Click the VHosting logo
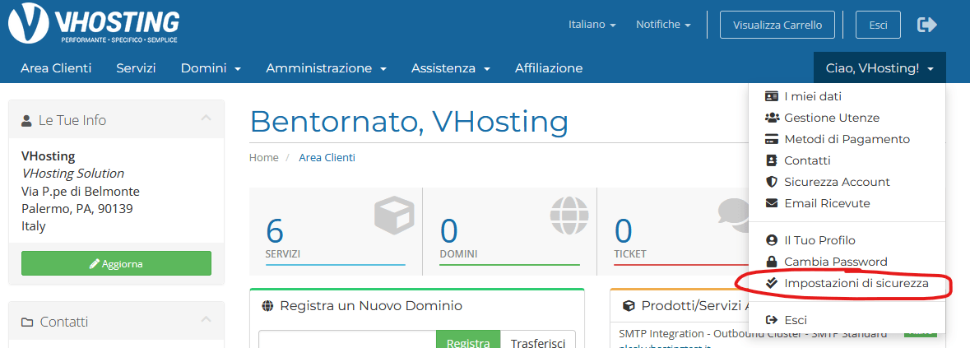 pyautogui.click(x=94, y=24)
